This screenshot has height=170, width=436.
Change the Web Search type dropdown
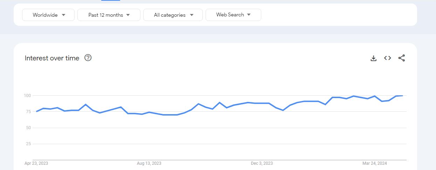(233, 15)
